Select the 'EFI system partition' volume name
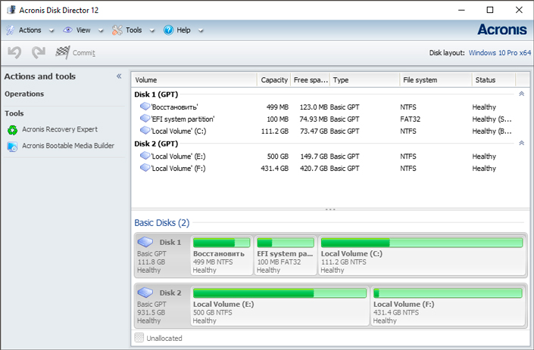The width and height of the screenshot is (534, 350). [x=183, y=119]
